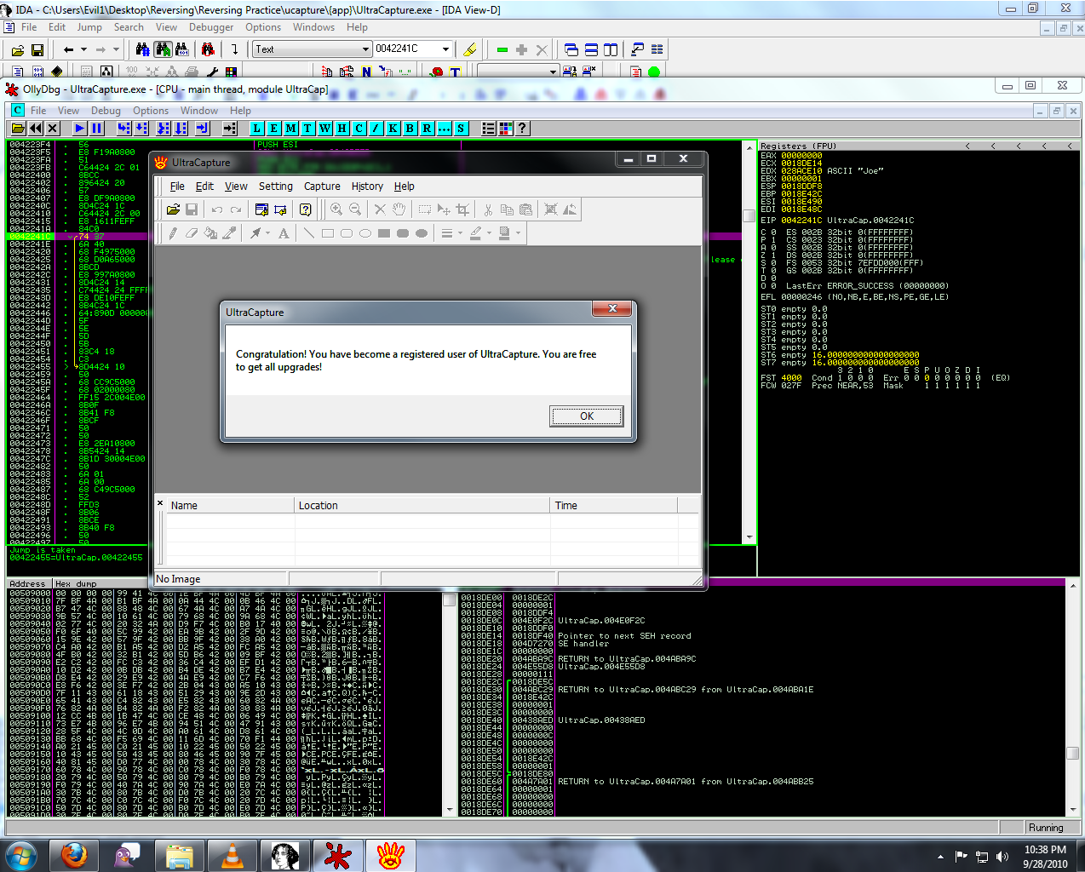Select the Eraser tool in UltraCapture

tap(192, 233)
